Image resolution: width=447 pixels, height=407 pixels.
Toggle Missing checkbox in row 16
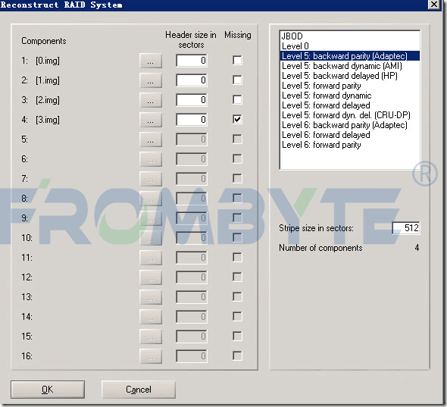(237, 355)
